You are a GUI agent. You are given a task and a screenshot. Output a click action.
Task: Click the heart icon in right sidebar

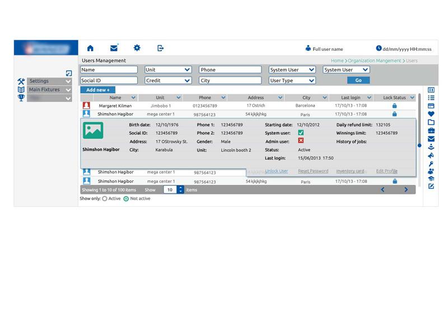click(x=431, y=114)
